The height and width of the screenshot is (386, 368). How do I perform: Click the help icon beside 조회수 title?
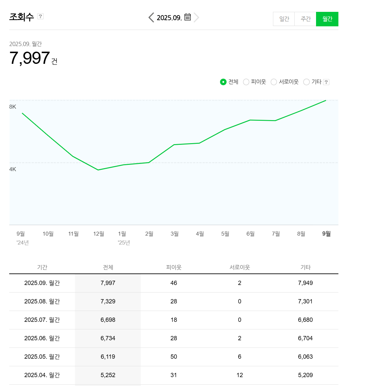pos(40,16)
